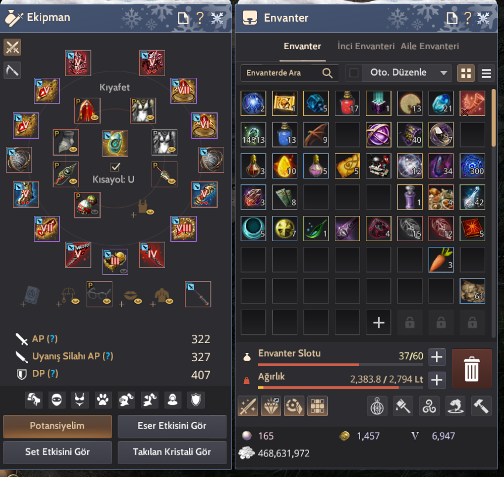Open the Aile Envanteri tab

[x=430, y=46]
